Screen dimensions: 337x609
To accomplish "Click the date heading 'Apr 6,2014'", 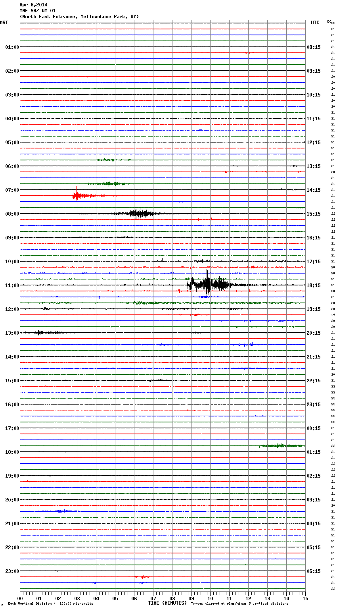I will (x=33, y=5).
